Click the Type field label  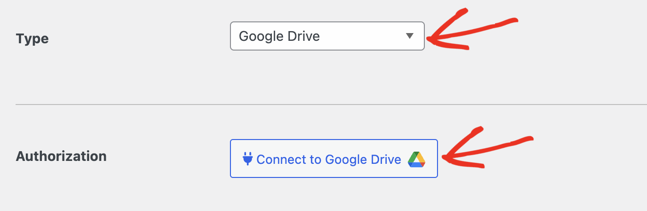coord(32,39)
